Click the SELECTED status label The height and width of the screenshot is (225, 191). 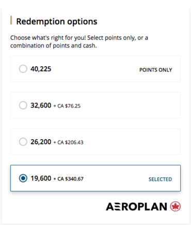coord(160,179)
